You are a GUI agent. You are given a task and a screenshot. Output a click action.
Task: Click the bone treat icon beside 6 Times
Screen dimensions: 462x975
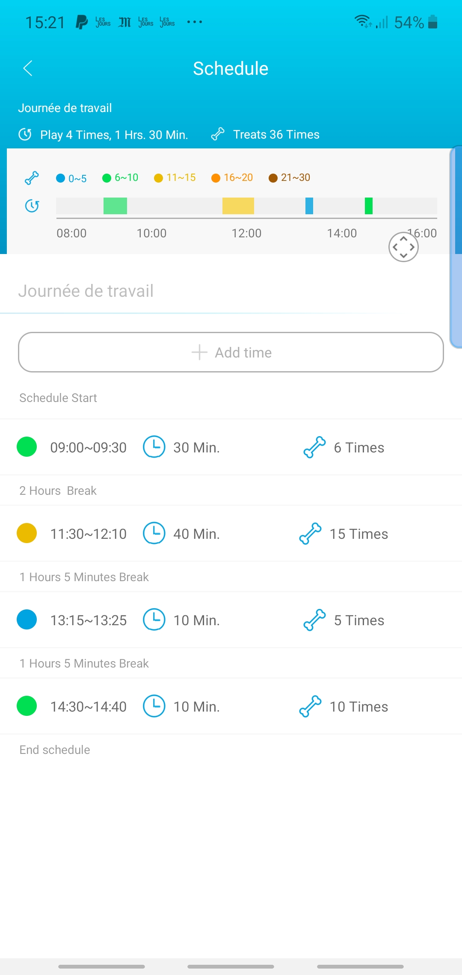coord(314,447)
